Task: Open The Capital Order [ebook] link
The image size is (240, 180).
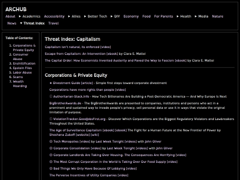Action: [x=181, y=60]
